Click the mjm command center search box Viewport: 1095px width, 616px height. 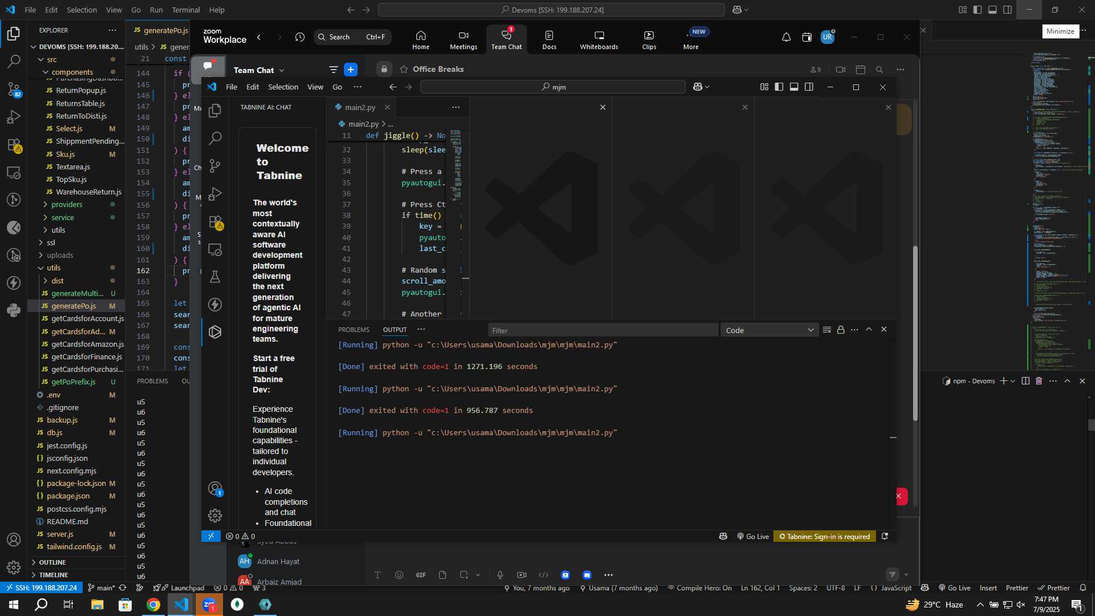[553, 87]
